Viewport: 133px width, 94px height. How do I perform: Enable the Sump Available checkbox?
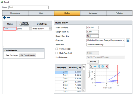point(57,49)
